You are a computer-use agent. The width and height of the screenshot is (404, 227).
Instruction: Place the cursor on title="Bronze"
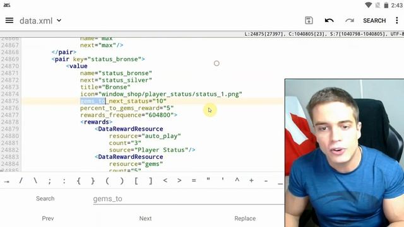(105, 87)
